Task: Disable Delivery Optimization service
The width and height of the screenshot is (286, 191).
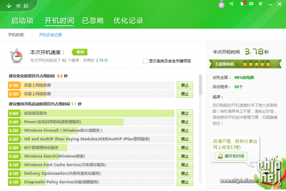Action: point(185,173)
